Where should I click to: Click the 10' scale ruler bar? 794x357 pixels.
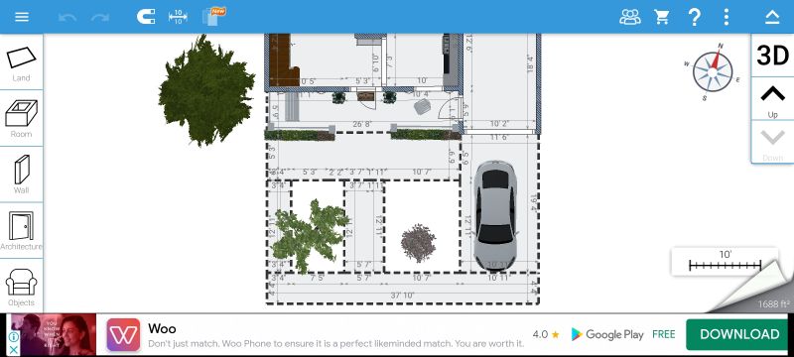click(725, 261)
